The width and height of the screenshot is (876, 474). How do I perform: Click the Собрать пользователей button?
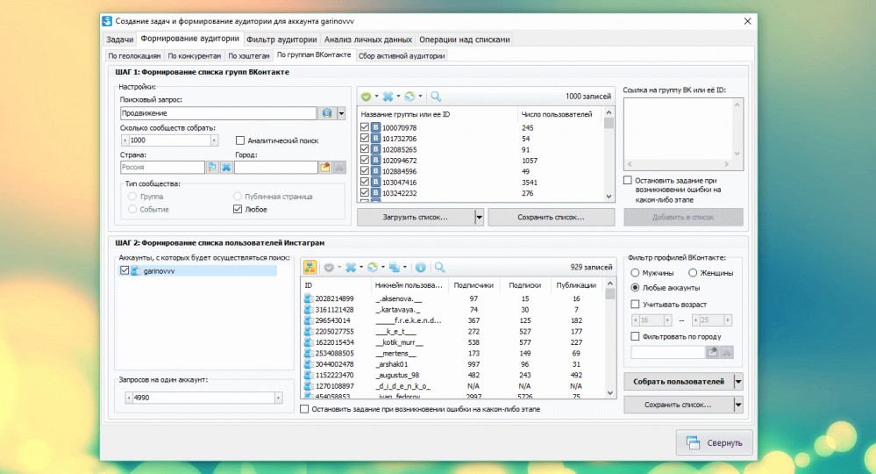point(678,382)
